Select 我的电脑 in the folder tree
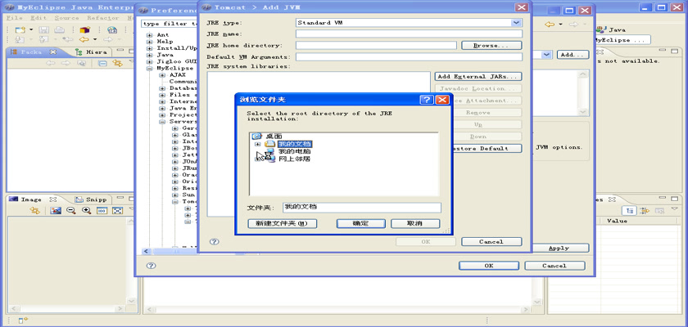Image resolution: width=688 pixels, height=327 pixels. click(x=295, y=151)
